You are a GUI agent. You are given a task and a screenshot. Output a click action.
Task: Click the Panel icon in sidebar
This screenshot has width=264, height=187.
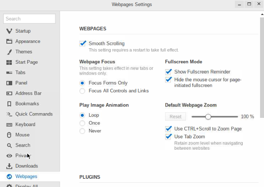(x=9, y=83)
